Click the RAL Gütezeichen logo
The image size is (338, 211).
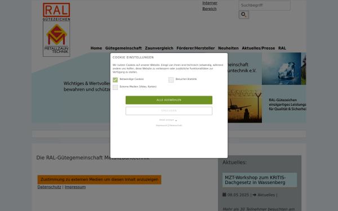(56, 12)
